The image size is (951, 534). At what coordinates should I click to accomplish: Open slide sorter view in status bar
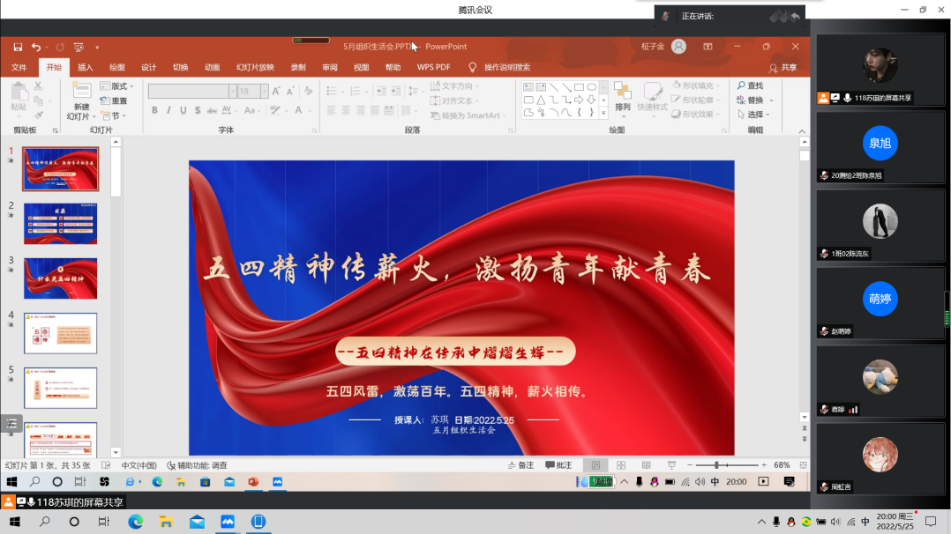(620, 464)
